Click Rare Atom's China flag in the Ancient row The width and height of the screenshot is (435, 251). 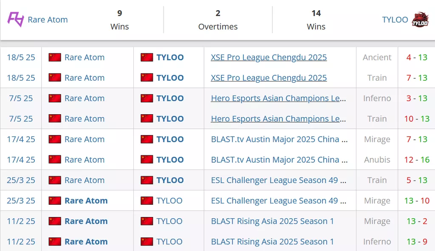55,57
